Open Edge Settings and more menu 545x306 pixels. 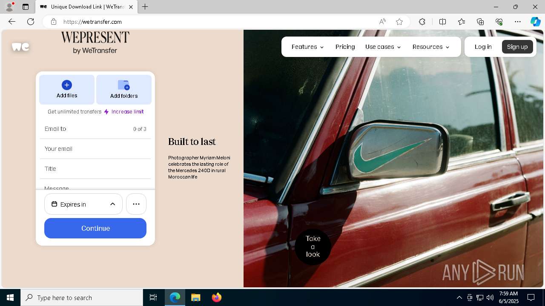(x=518, y=22)
